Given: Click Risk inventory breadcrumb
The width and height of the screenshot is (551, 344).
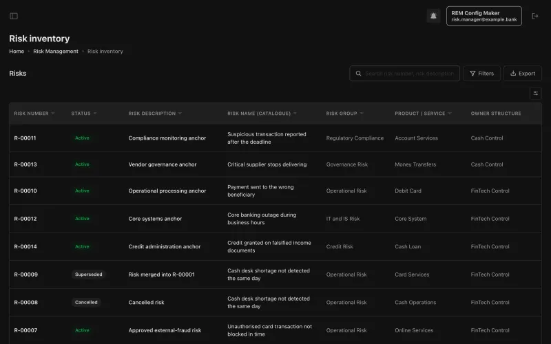Looking at the screenshot, I should pos(105,51).
